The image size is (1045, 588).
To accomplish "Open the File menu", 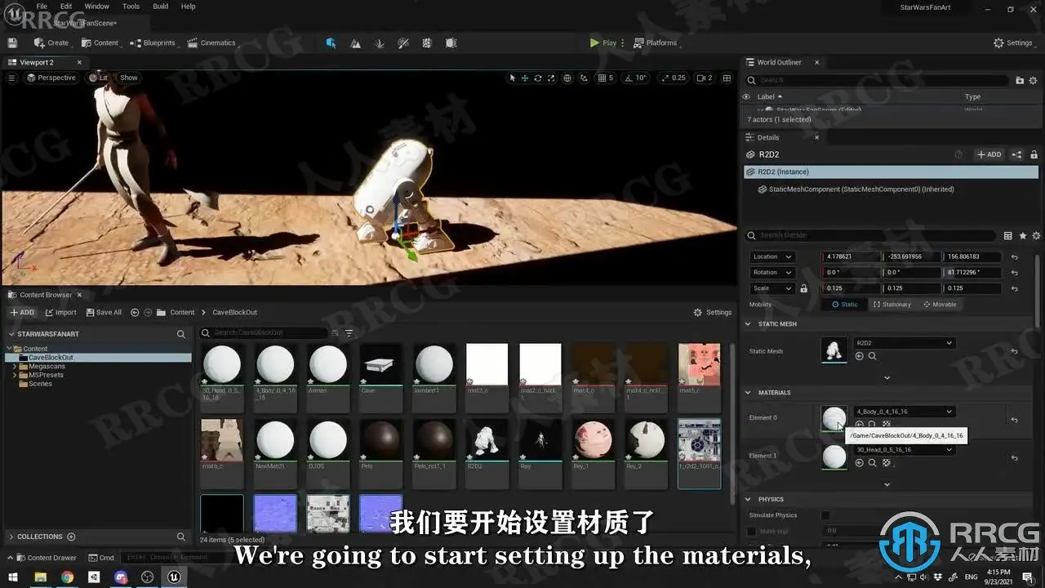I will click(42, 7).
